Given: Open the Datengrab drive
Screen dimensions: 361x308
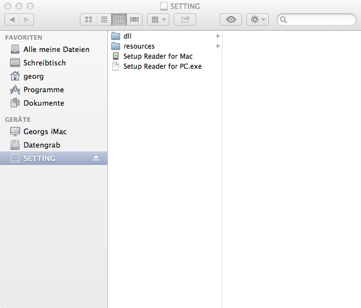Looking at the screenshot, I should coord(54,145).
